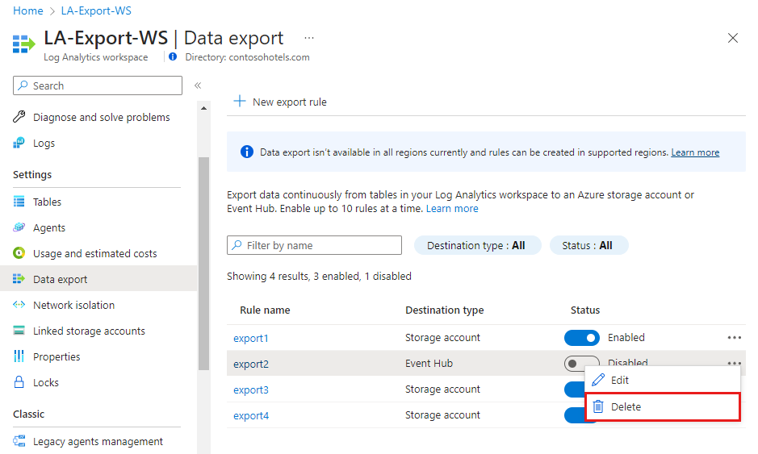Click the Diagnose and solve problems wrench
This screenshot has height=454, width=758.
tap(19, 117)
